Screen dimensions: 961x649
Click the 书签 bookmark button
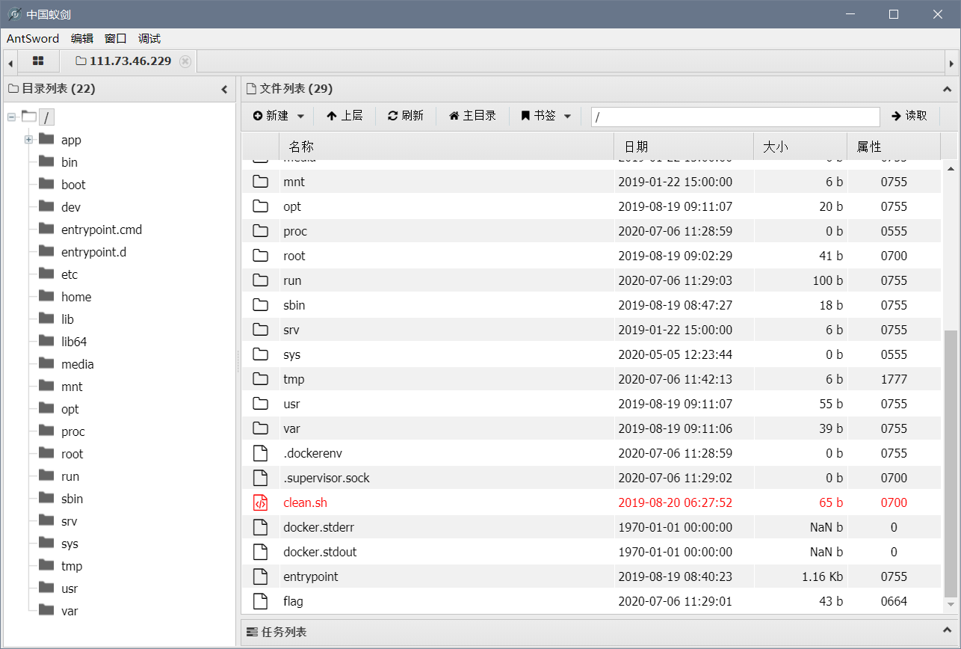pos(539,116)
